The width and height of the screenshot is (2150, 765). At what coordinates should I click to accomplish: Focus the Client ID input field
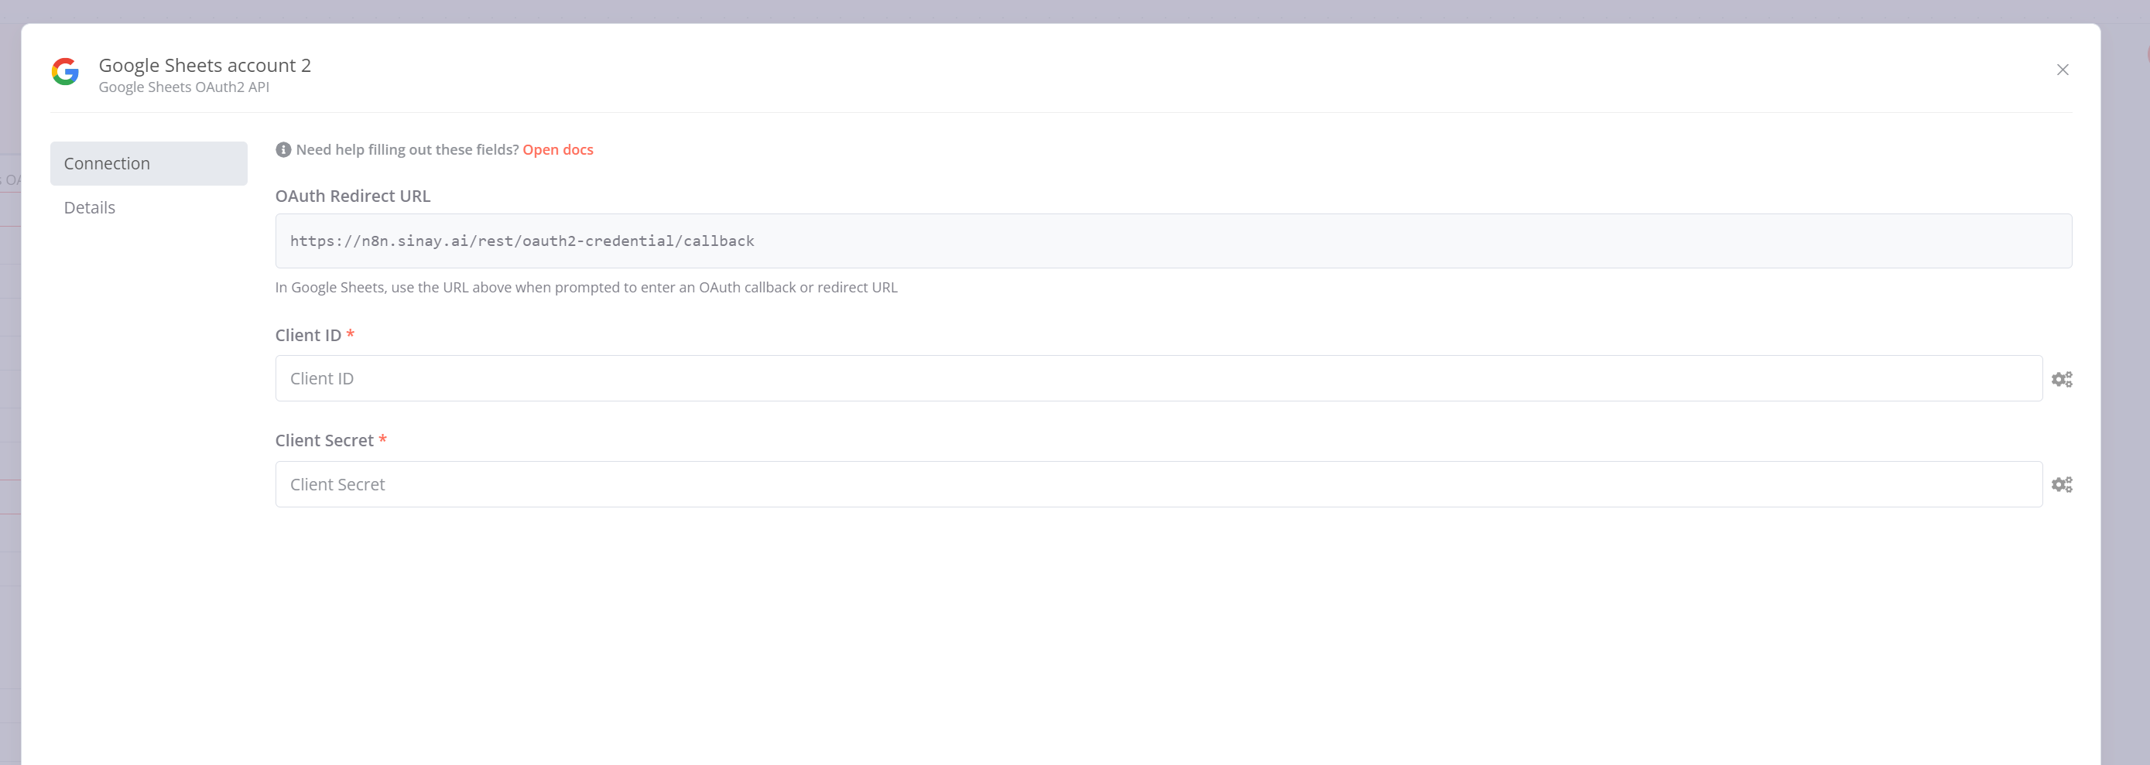1159,379
